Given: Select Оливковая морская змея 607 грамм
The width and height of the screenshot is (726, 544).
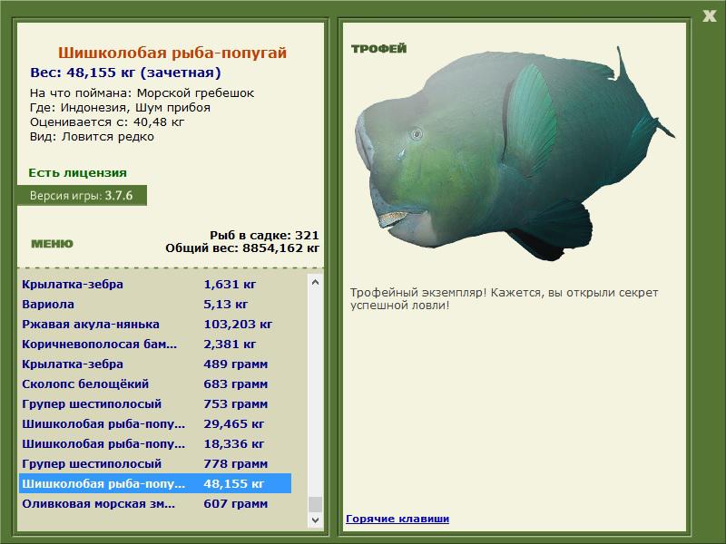Looking at the screenshot, I should pos(154,503).
